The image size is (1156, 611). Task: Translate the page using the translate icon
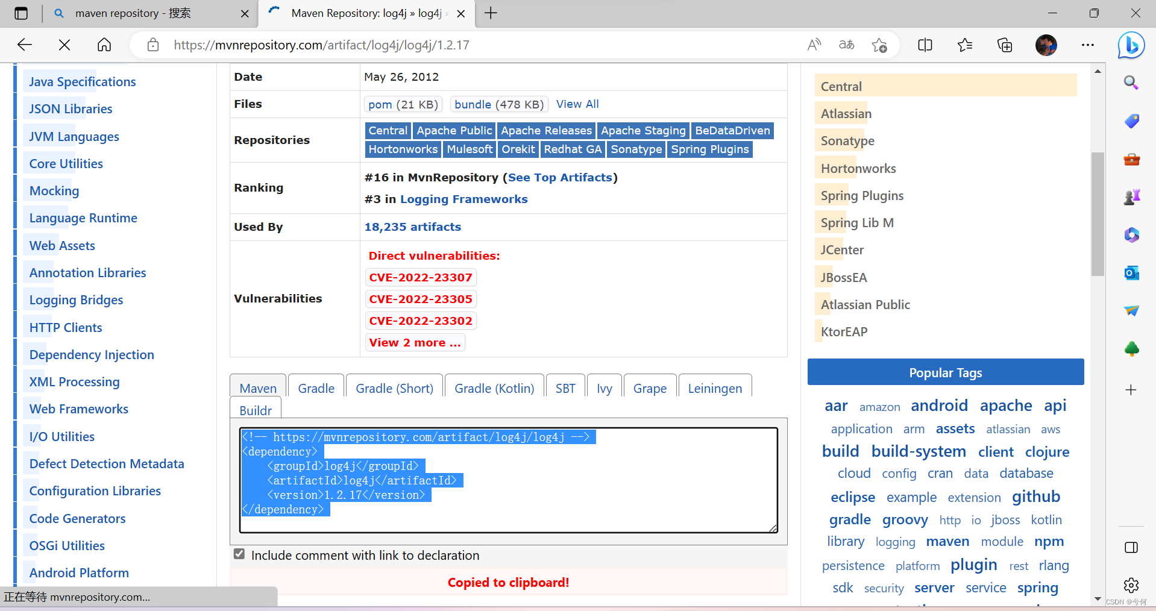(846, 45)
